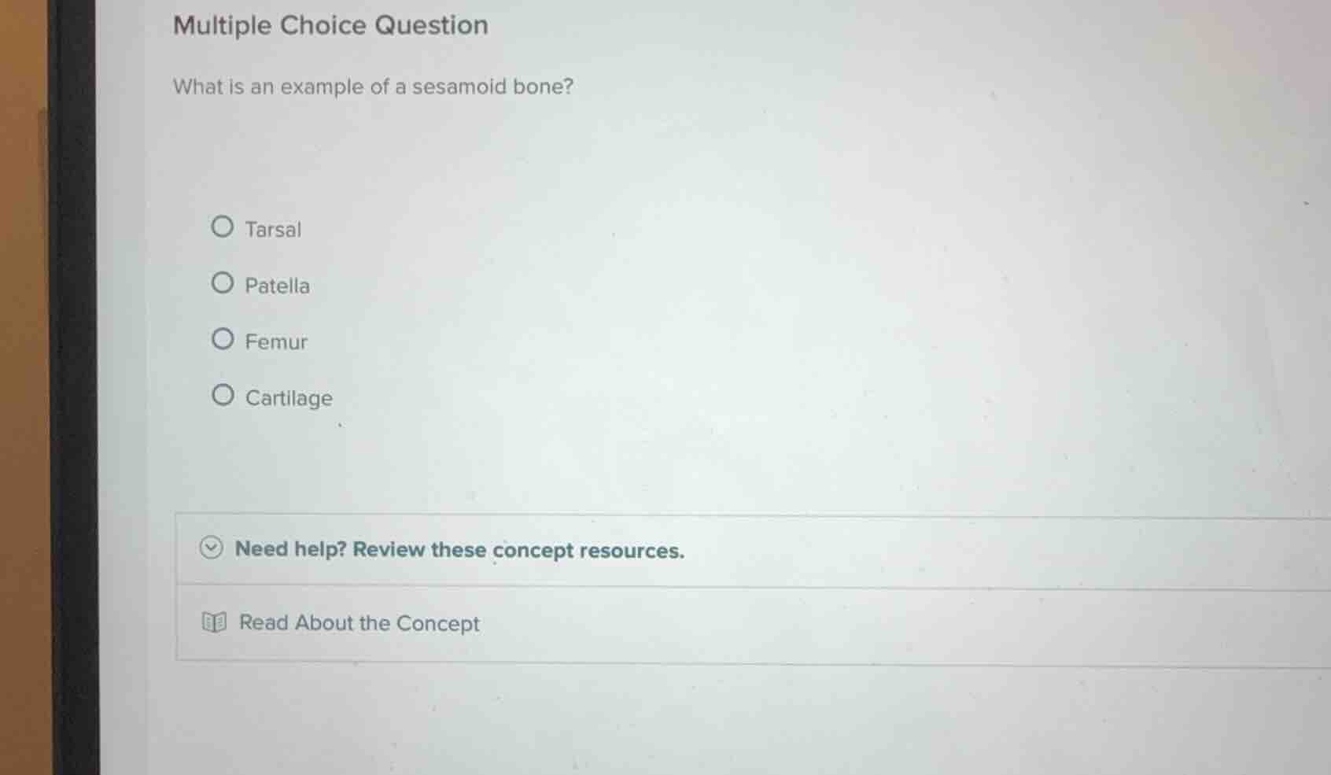Click the 'Femur' answer label text
Screen dimensions: 1331x775
pyautogui.click(x=276, y=341)
